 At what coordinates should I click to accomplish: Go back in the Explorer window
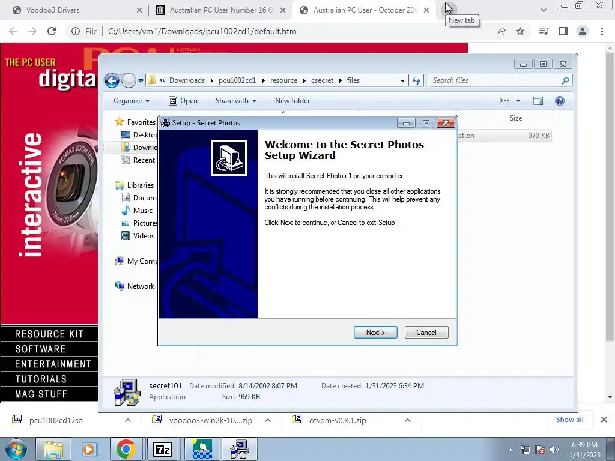[112, 81]
